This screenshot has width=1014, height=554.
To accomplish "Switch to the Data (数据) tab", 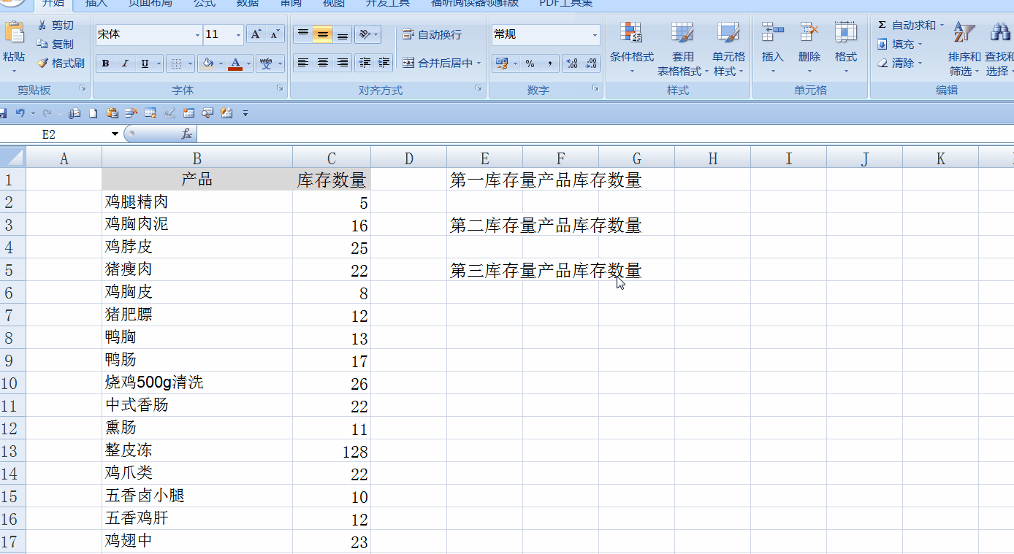I will point(248,4).
